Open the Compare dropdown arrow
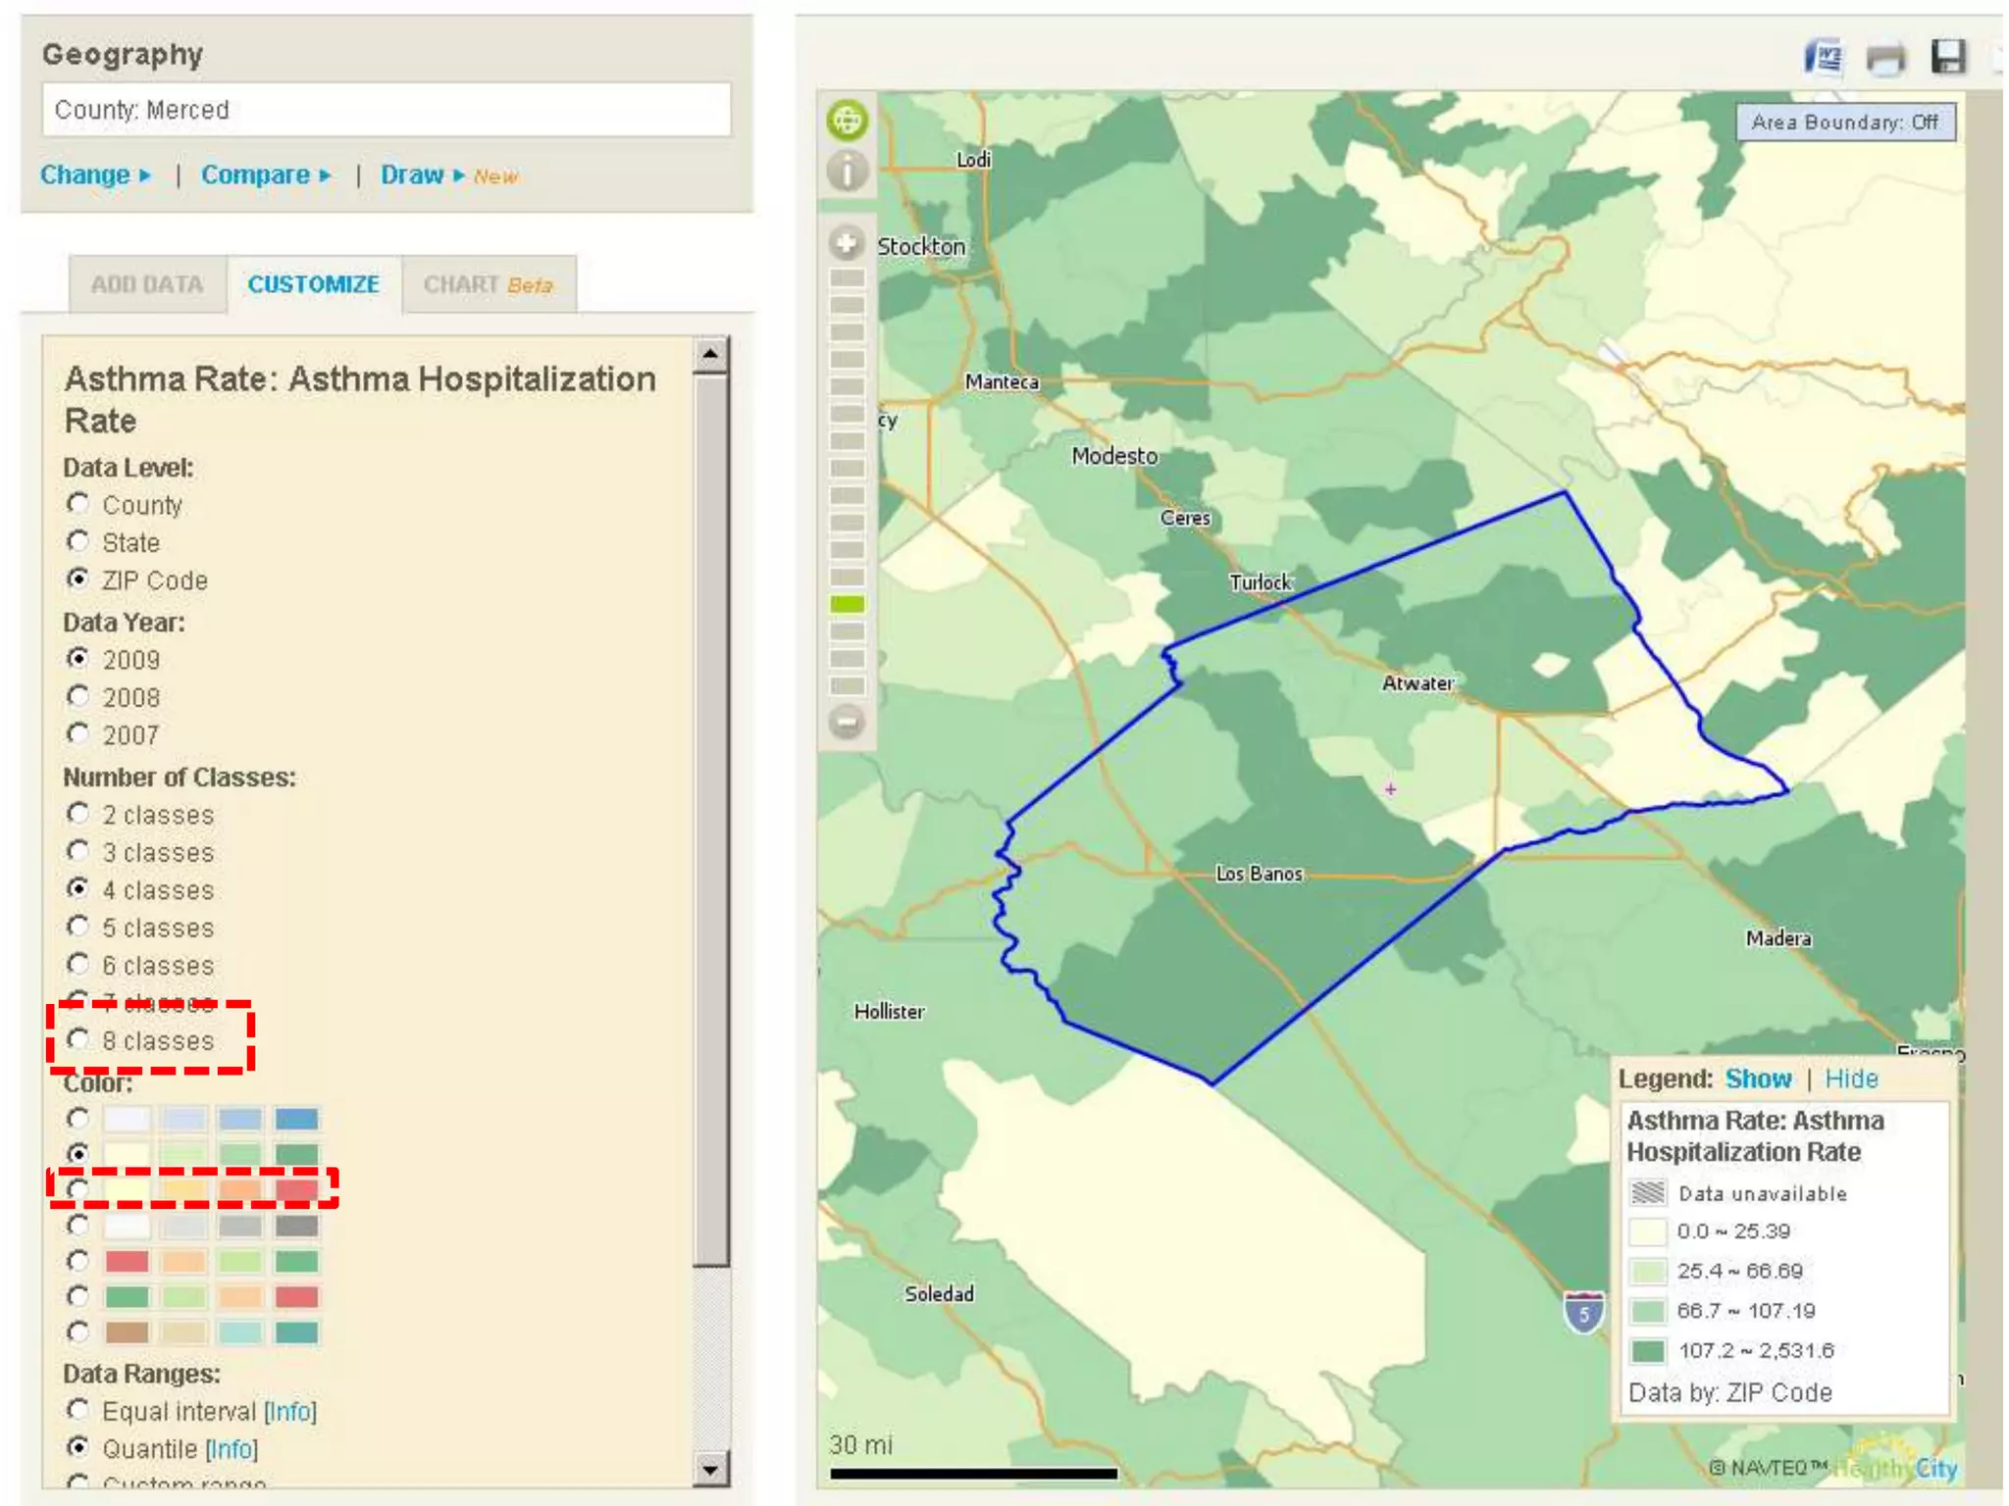This screenshot has width=2009, height=1506. pyautogui.click(x=325, y=176)
